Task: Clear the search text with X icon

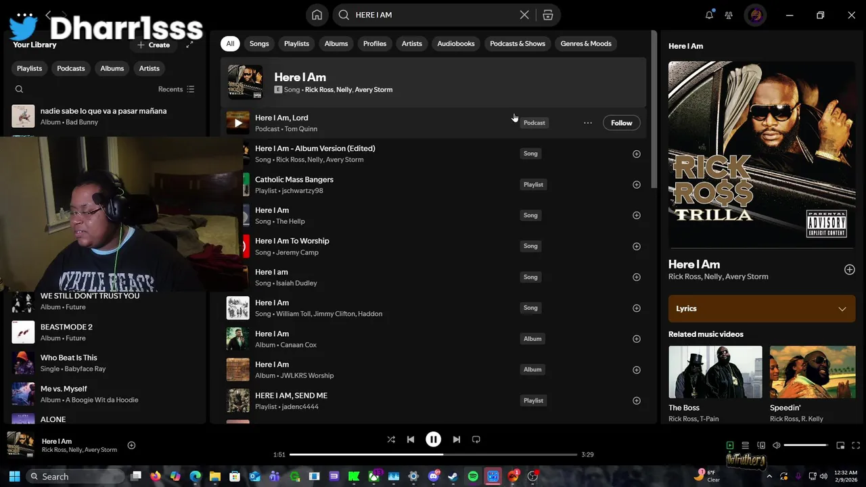Action: [x=524, y=15]
